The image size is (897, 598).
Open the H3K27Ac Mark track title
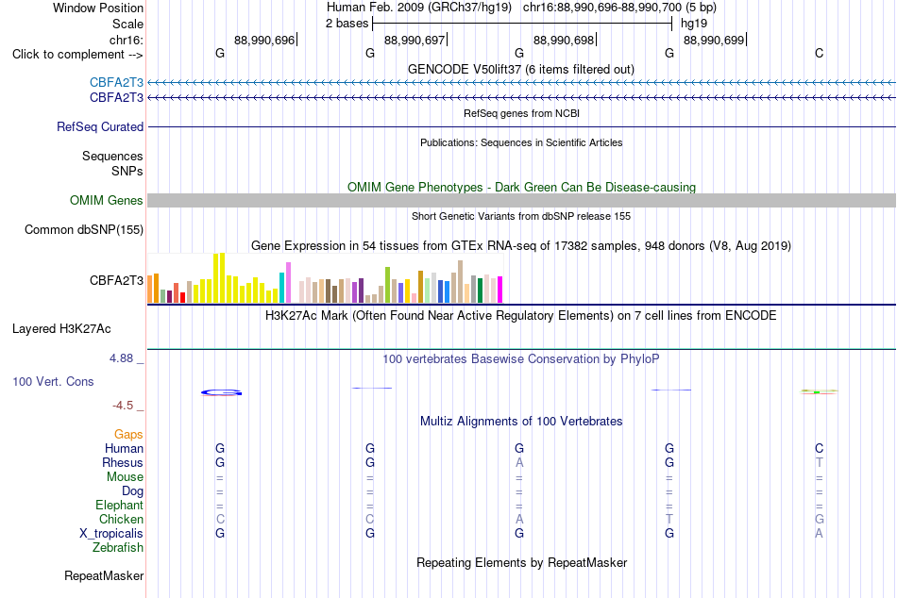521,316
